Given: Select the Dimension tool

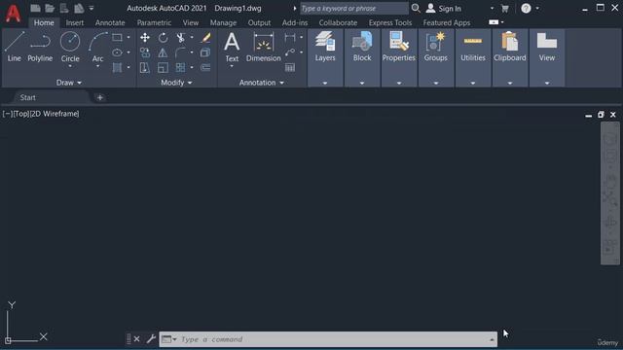Looking at the screenshot, I should pos(264,47).
